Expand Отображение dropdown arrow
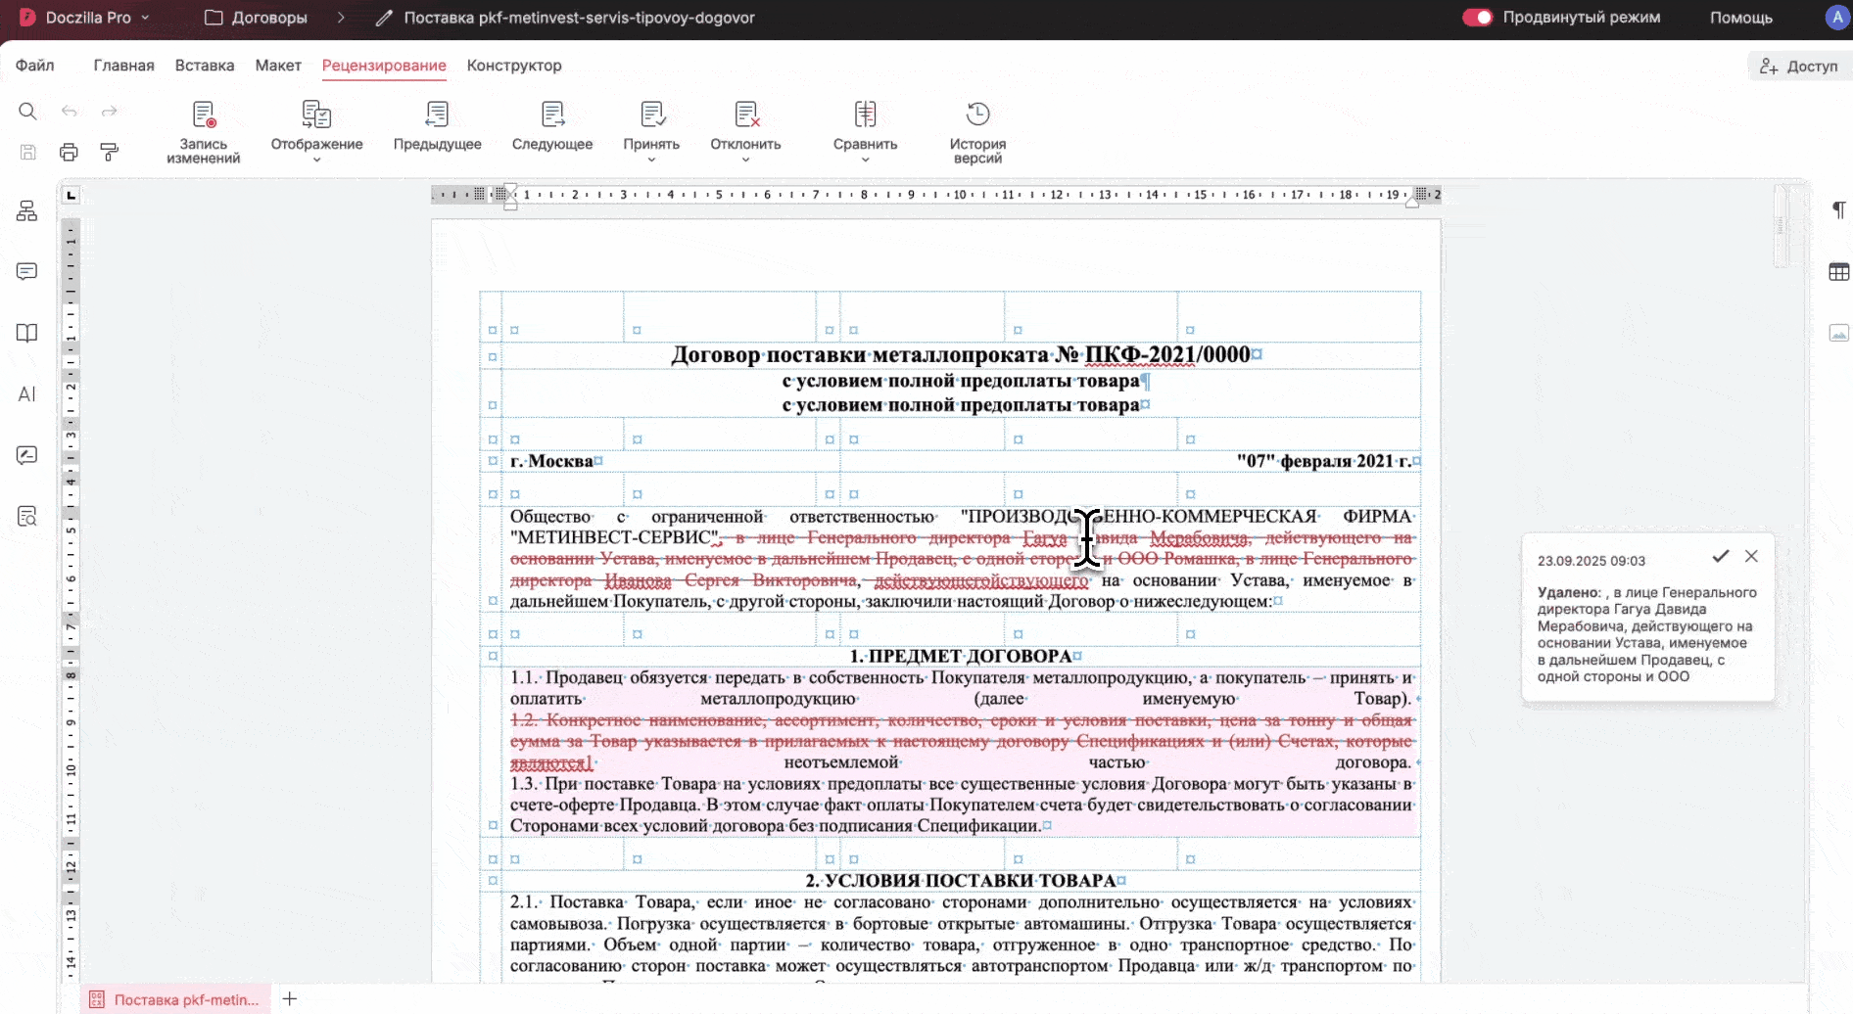 pyautogui.click(x=316, y=160)
